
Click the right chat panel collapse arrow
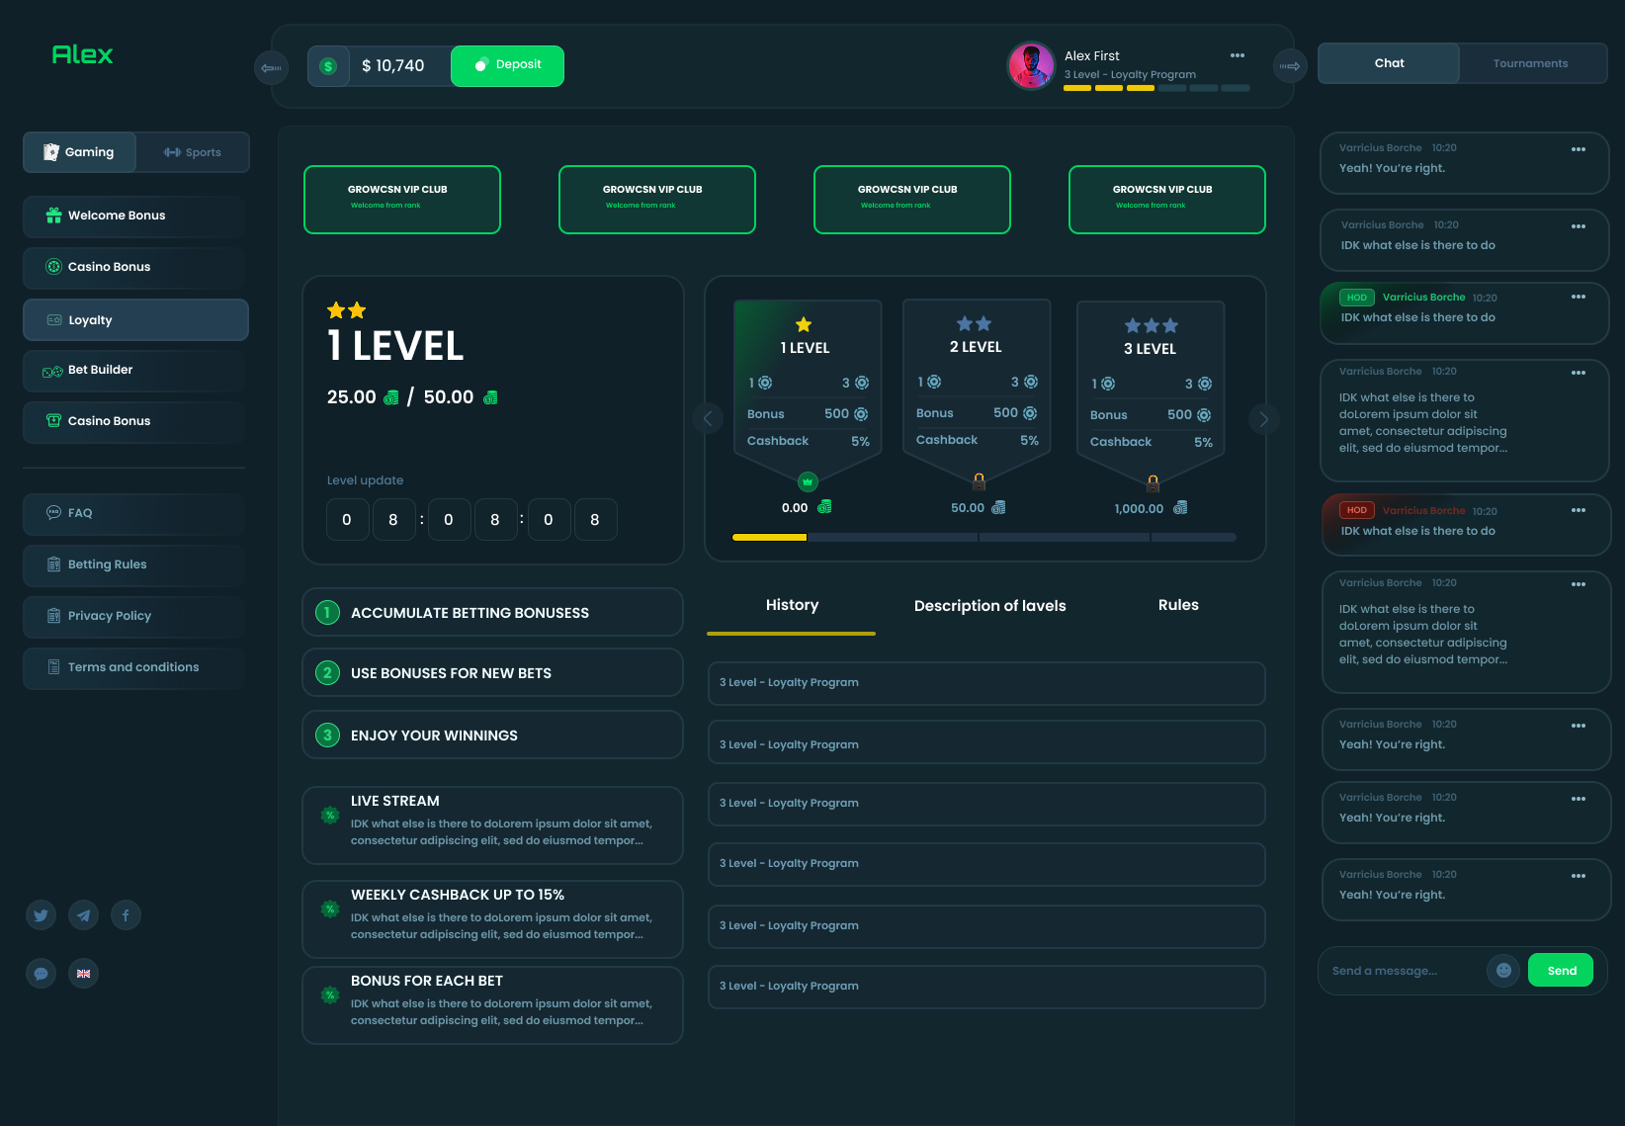[1289, 67]
